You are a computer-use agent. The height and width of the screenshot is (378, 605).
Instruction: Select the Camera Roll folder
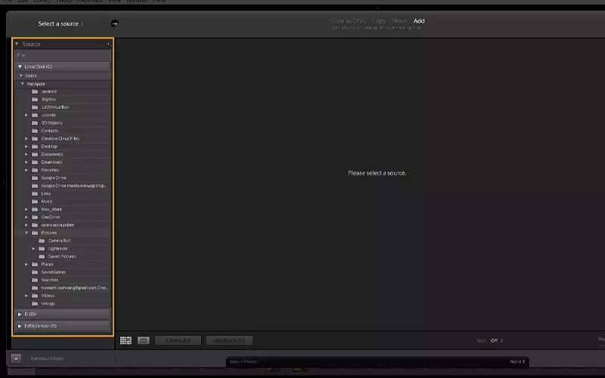tap(59, 240)
